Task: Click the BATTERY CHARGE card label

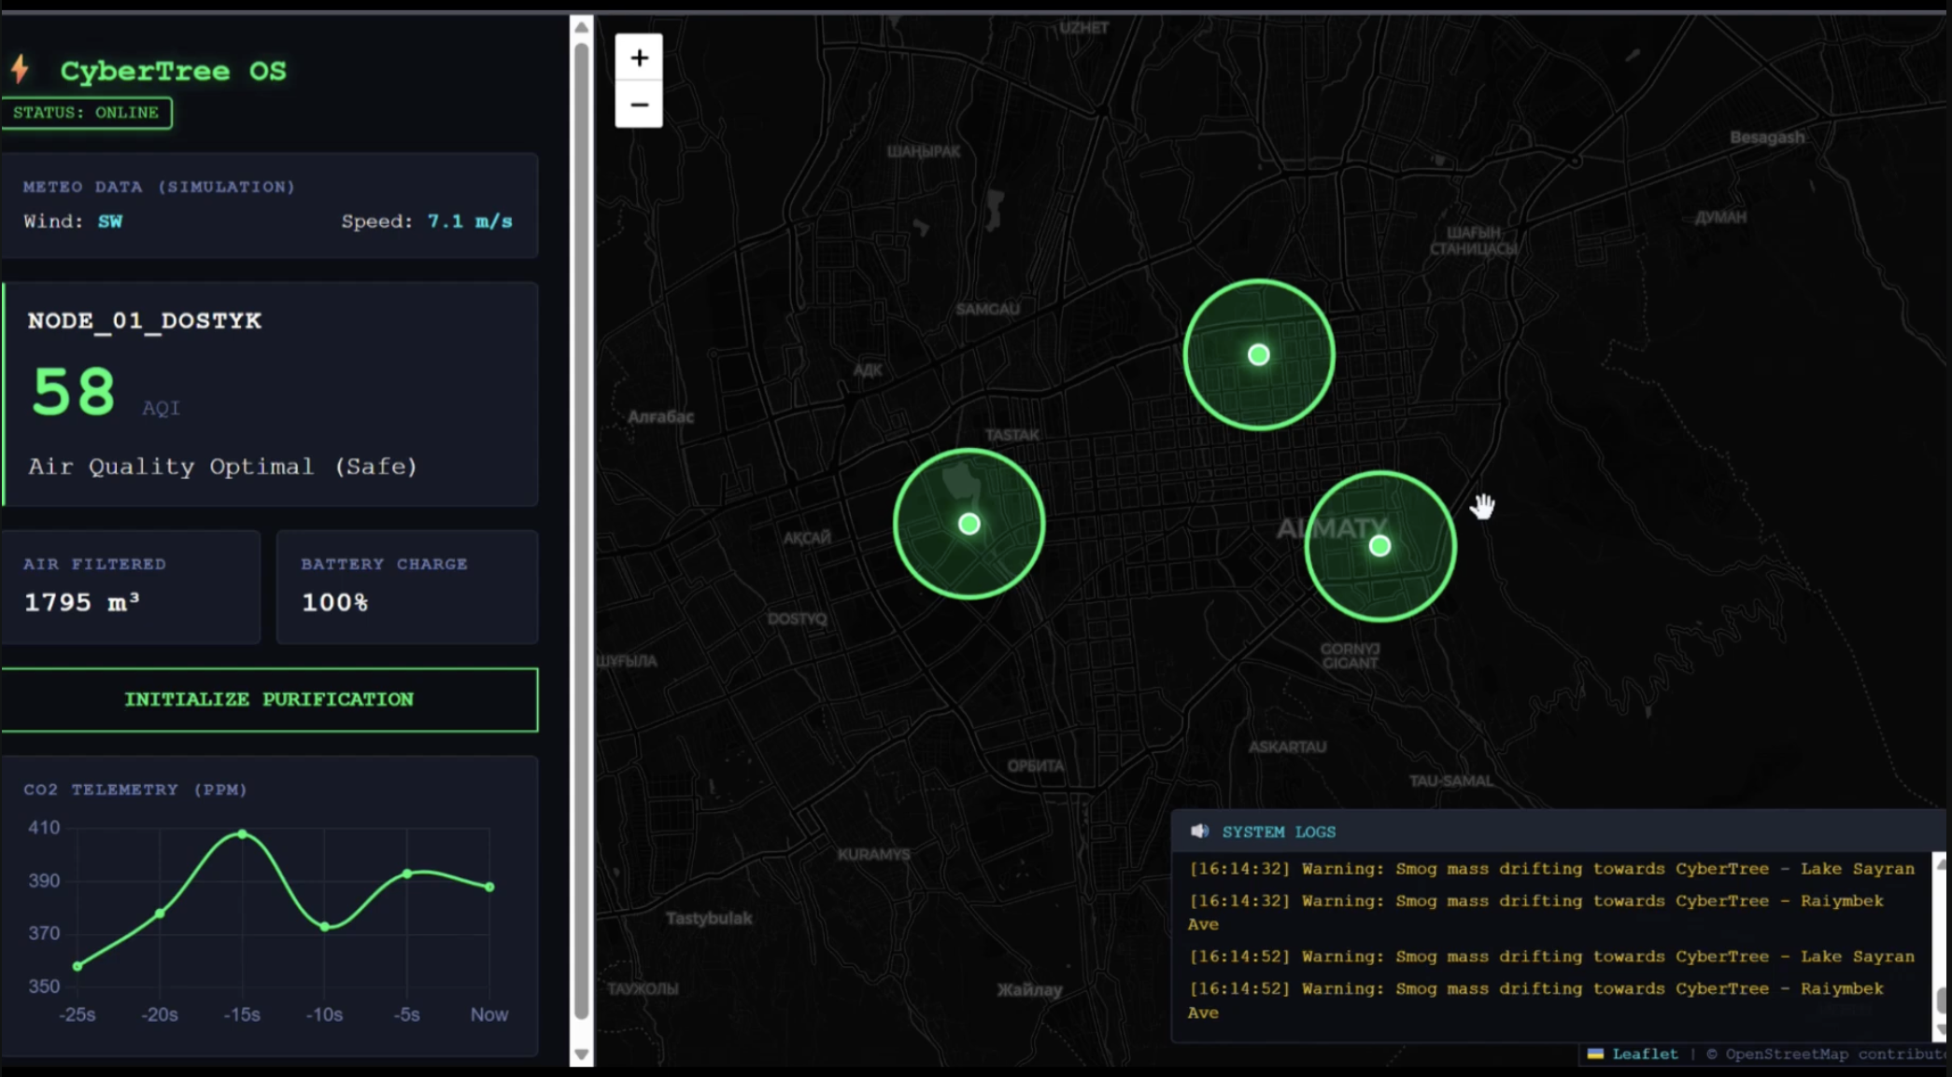Action: point(384,564)
